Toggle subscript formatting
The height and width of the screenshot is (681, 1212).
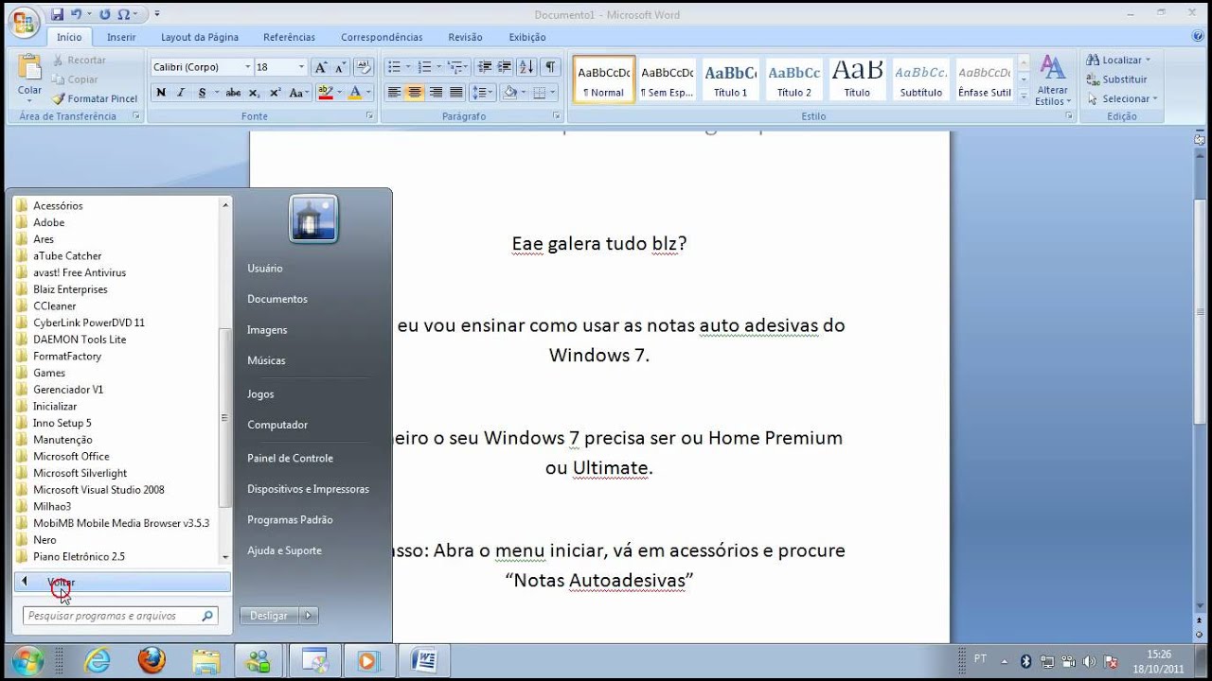254,93
